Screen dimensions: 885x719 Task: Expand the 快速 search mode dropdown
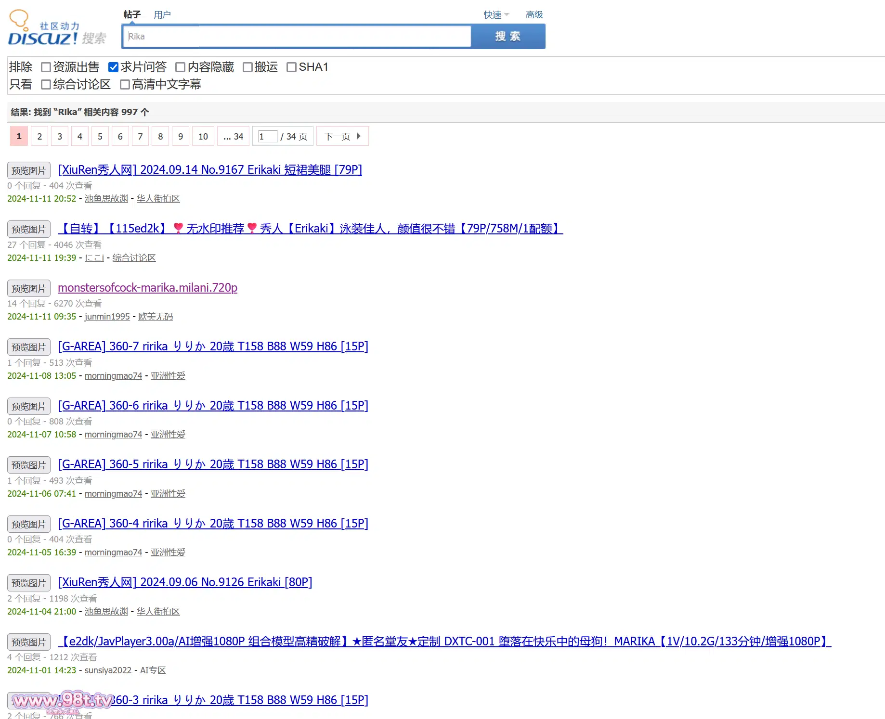[496, 14]
